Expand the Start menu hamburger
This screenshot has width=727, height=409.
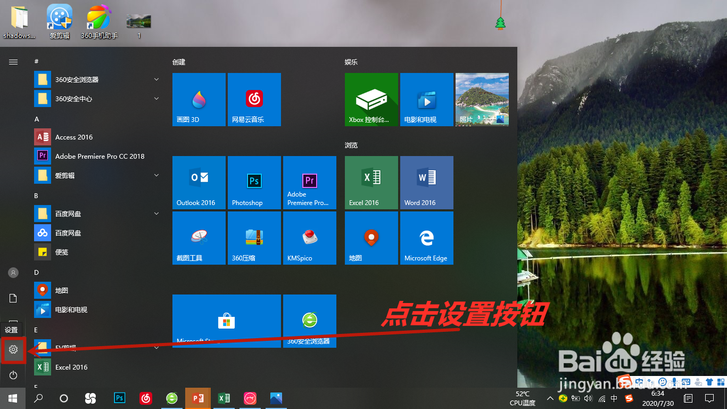13,61
